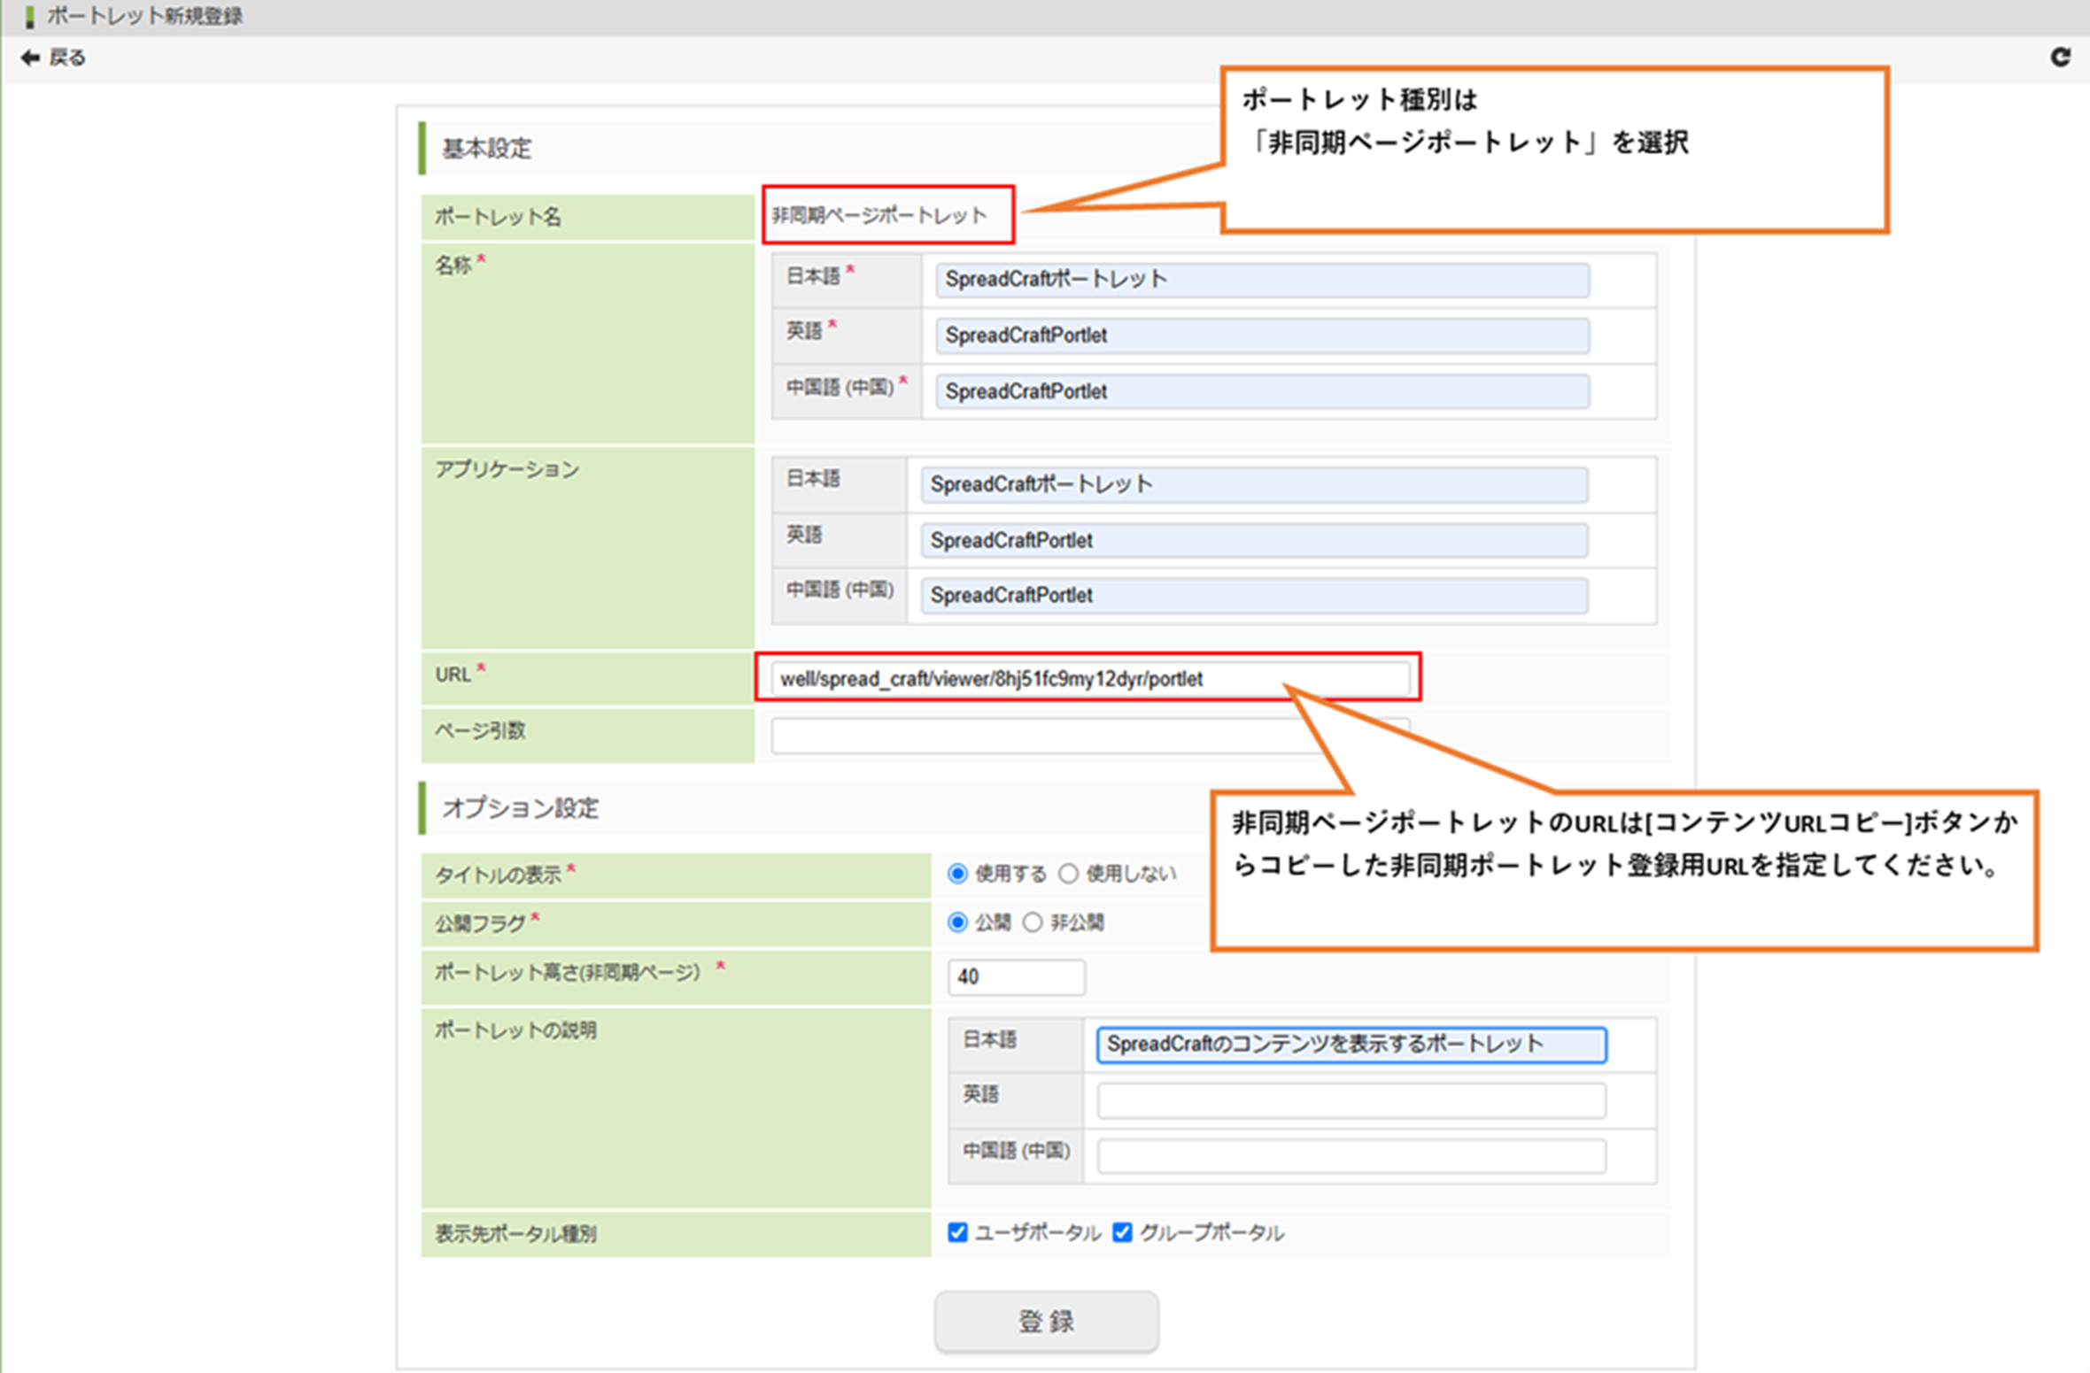Uncheck the ユーザポータル checkbox
This screenshot has width=2090, height=1373.
957,1232
